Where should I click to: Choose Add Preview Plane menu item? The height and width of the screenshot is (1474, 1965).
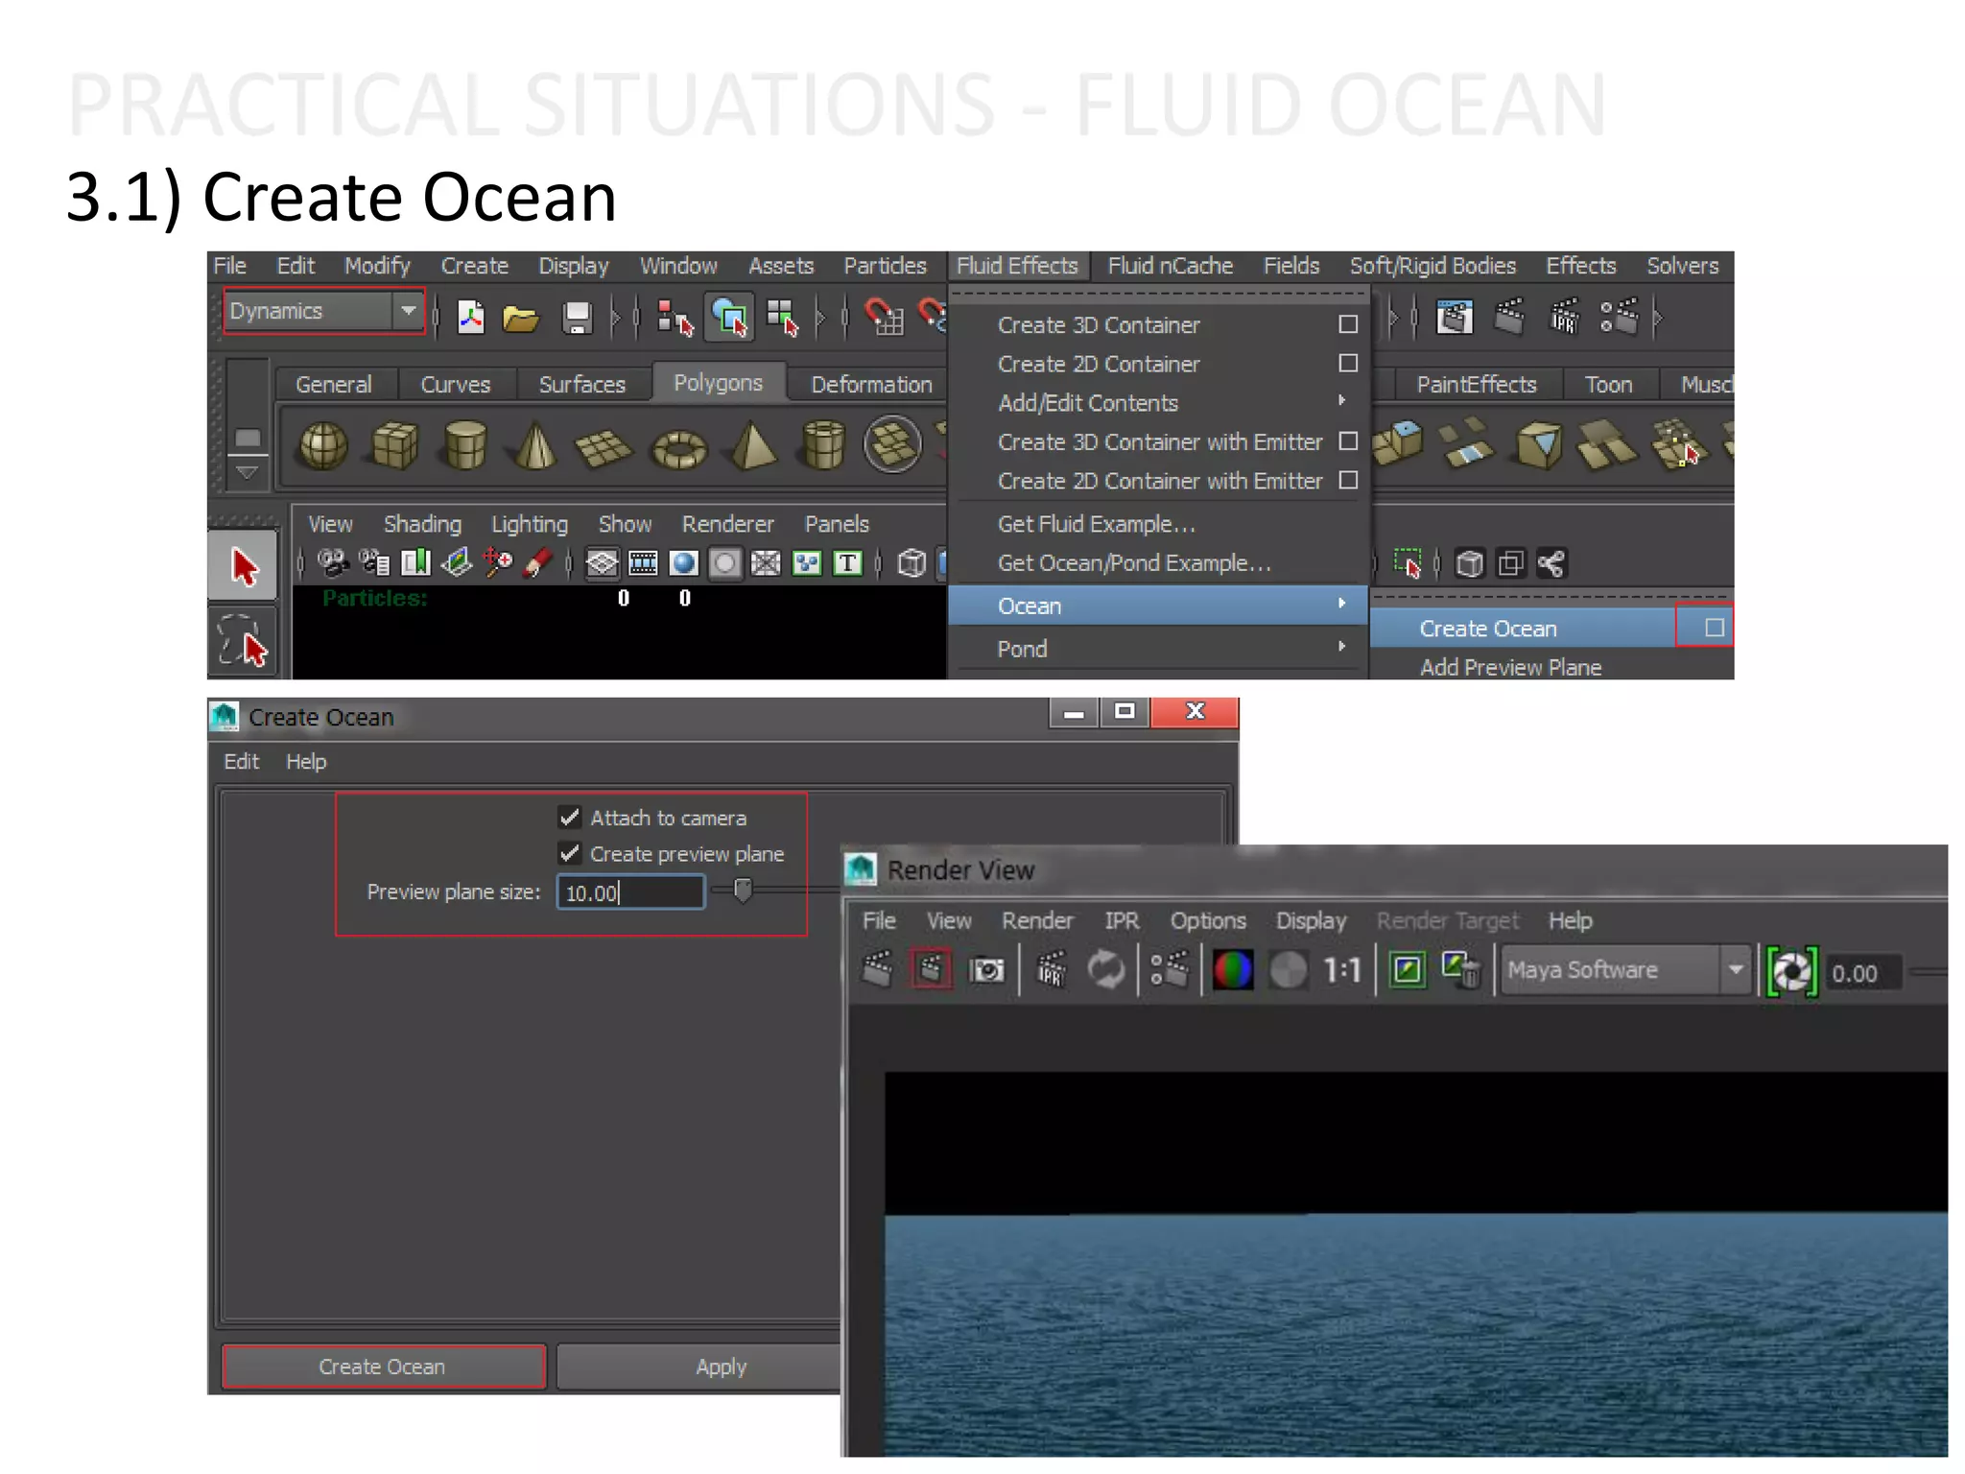(1551, 667)
